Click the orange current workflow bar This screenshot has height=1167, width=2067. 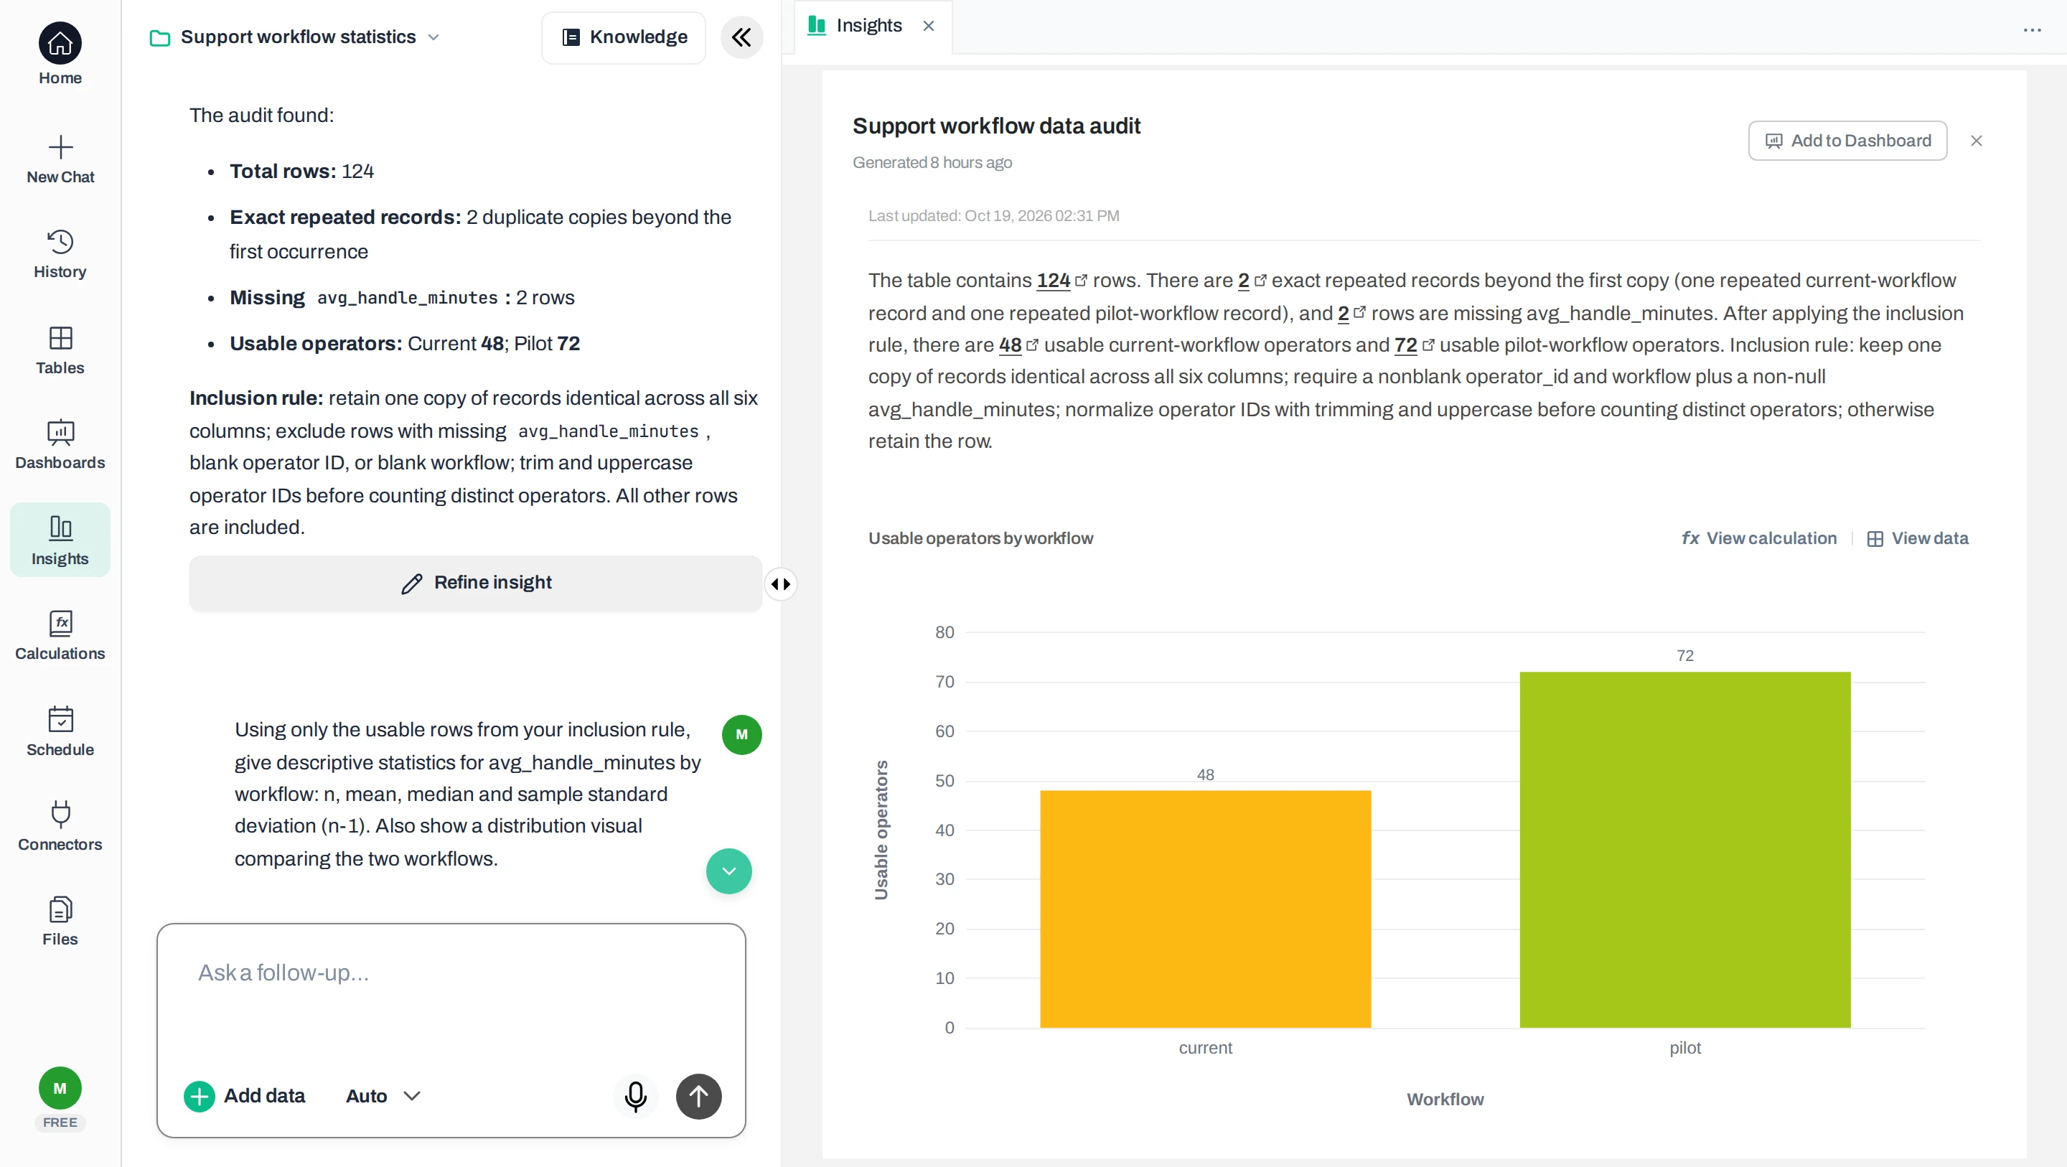point(1205,909)
